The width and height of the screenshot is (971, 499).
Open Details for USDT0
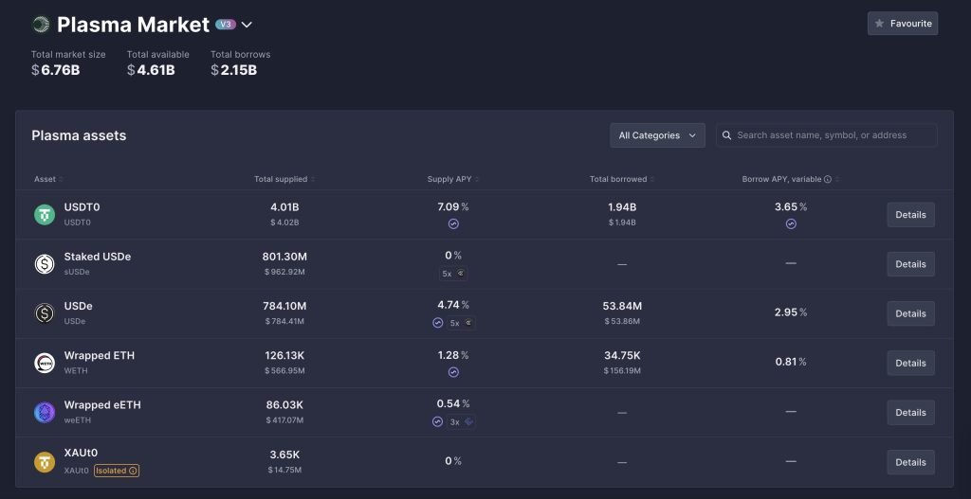pyautogui.click(x=910, y=215)
